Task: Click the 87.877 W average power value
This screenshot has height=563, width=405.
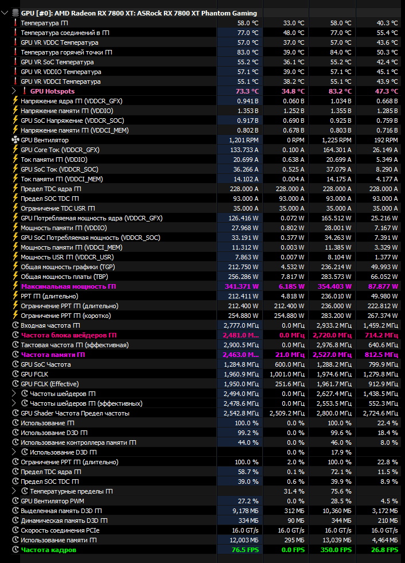Action: tap(383, 286)
